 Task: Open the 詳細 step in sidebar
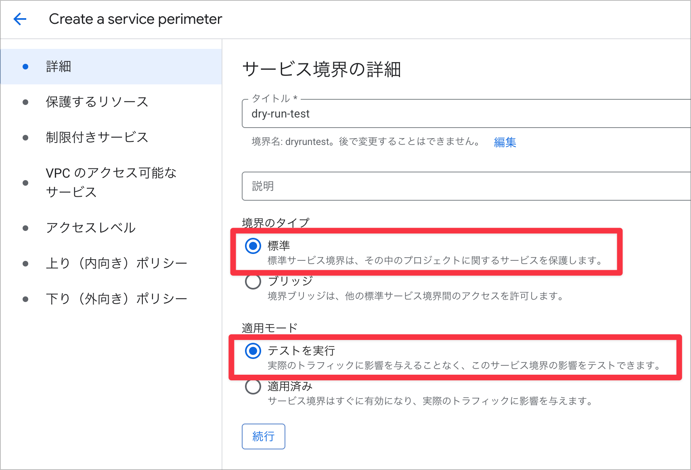pyautogui.click(x=59, y=67)
